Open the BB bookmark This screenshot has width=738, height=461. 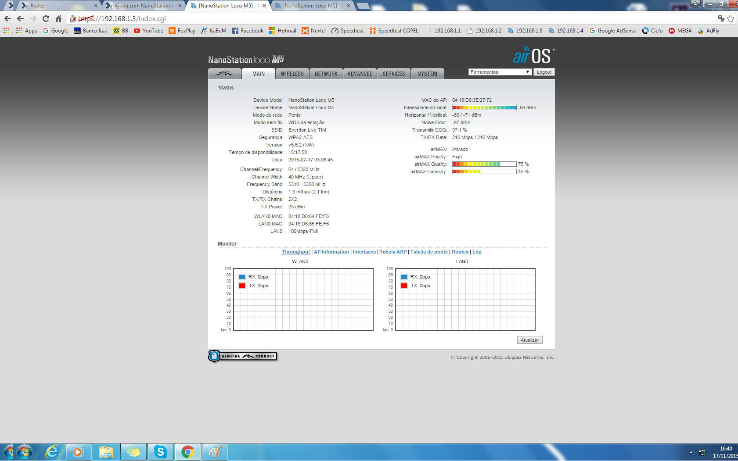click(x=121, y=31)
